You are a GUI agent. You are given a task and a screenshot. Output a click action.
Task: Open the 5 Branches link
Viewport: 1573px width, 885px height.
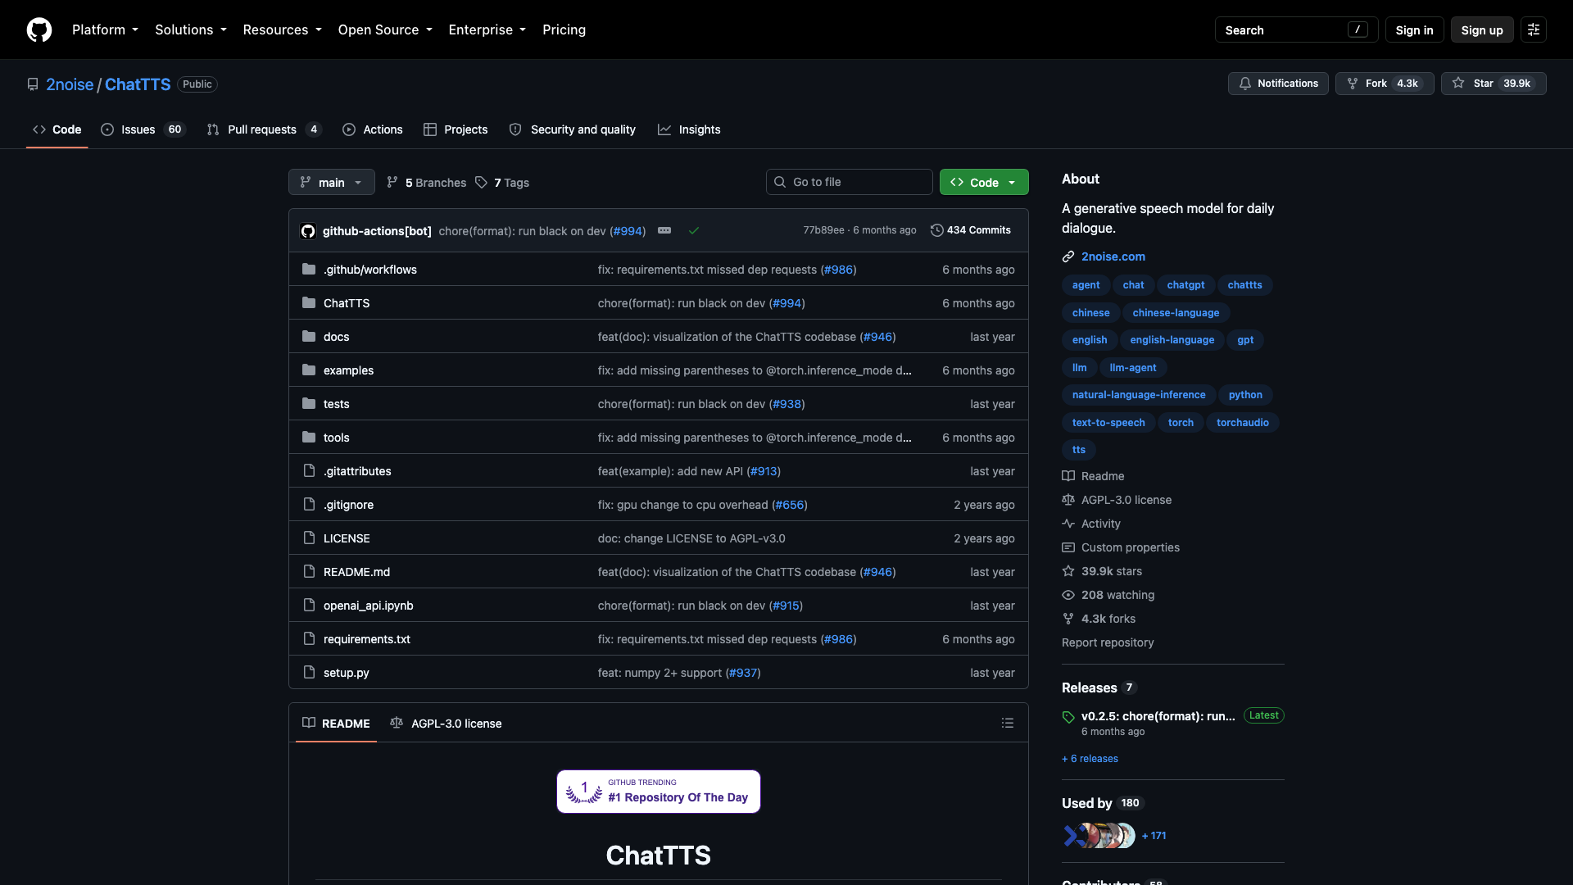click(x=426, y=182)
